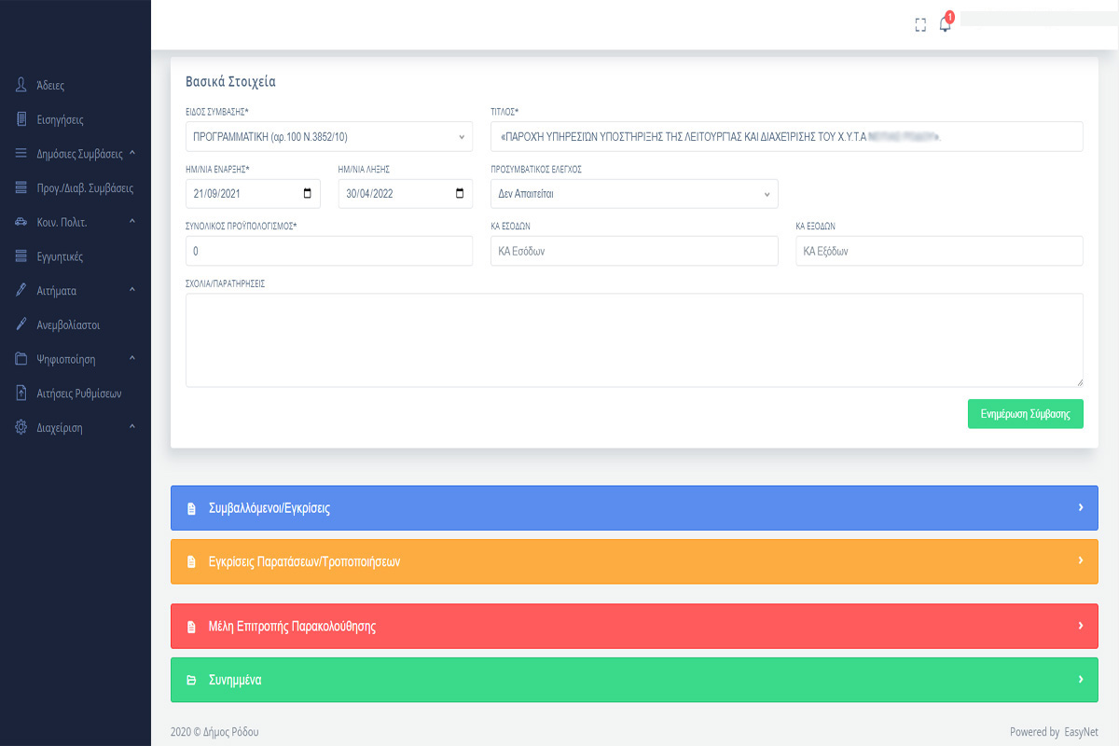Viewport: 1119px width, 746px height.
Task: Click the Συνημμένα panel title
Action: (235, 681)
